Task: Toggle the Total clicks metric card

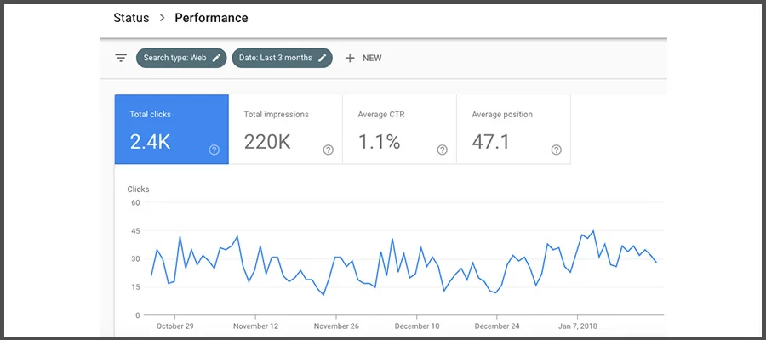Action: [170, 129]
